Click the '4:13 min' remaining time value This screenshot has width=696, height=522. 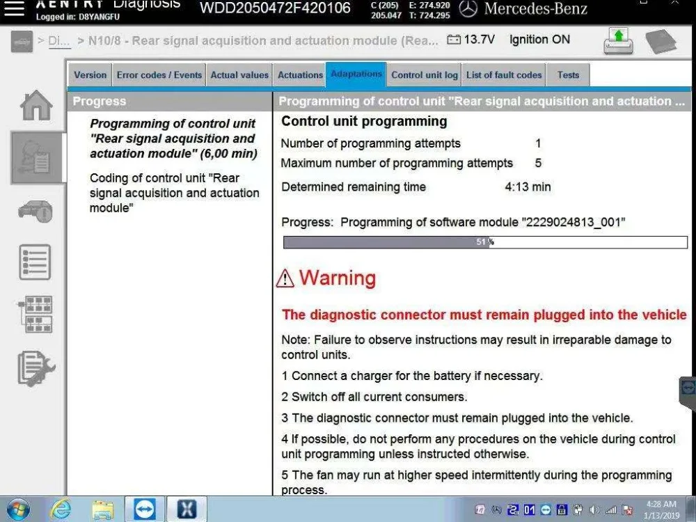(x=528, y=187)
